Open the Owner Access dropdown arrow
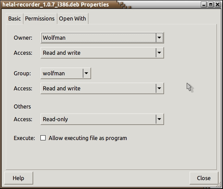Image resolution: width=223 pixels, height=189 pixels. [159, 53]
